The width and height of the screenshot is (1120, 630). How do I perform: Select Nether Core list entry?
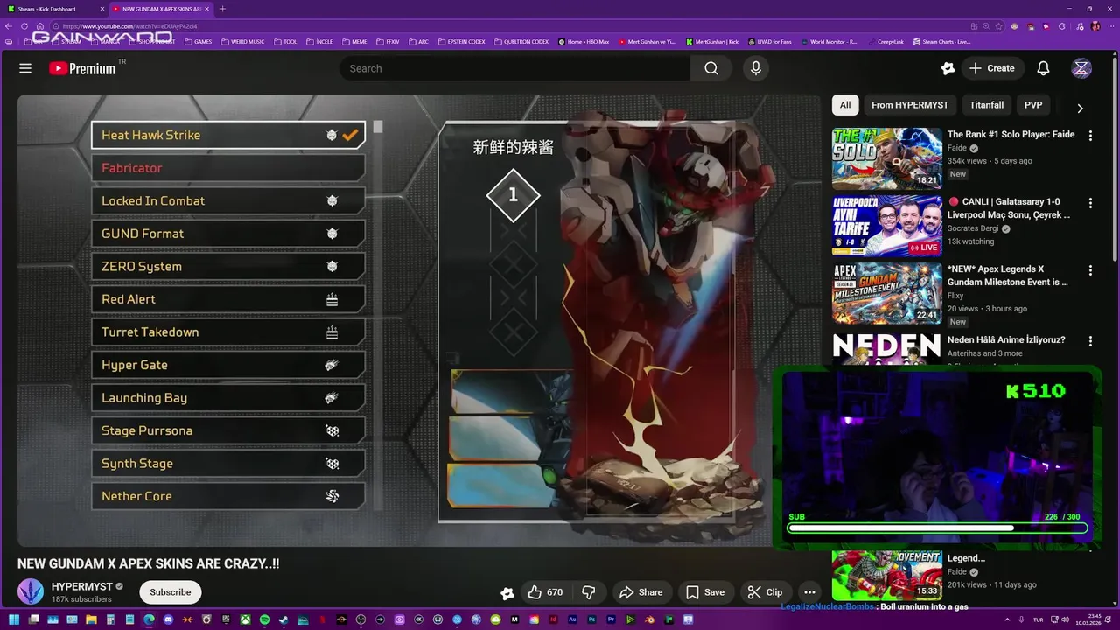tap(228, 496)
